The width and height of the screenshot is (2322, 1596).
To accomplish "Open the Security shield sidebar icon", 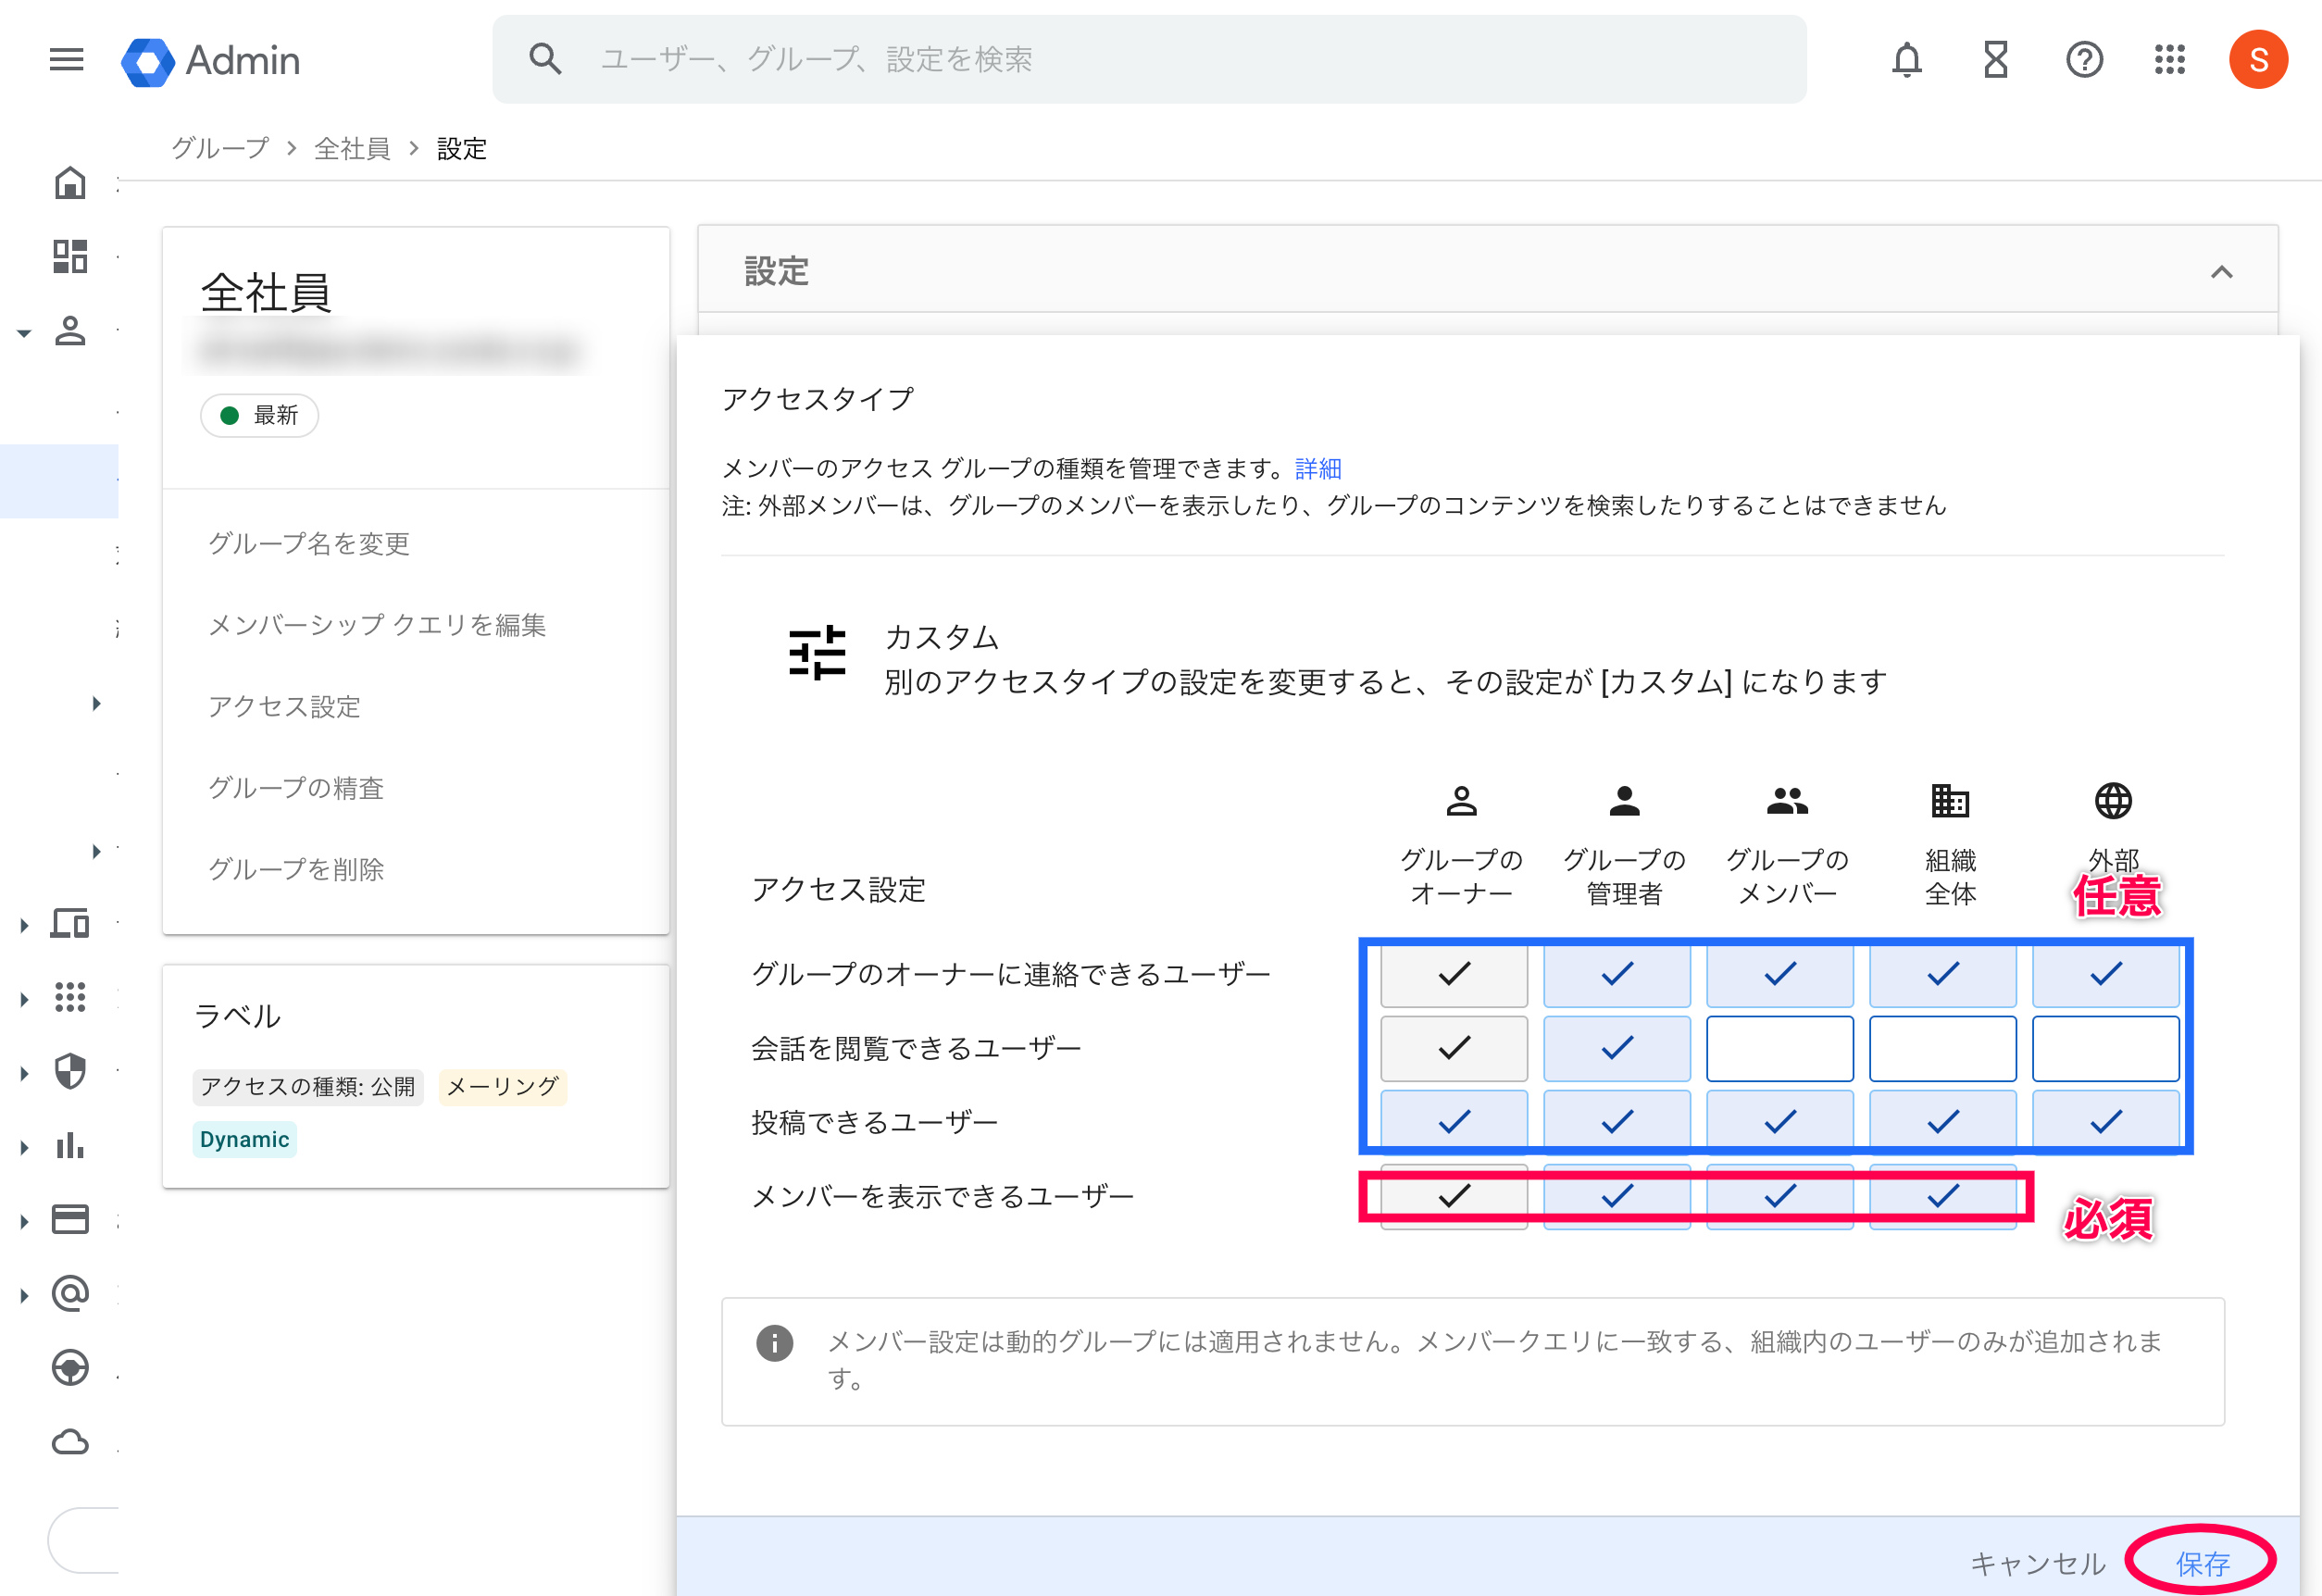I will pos(70,1071).
